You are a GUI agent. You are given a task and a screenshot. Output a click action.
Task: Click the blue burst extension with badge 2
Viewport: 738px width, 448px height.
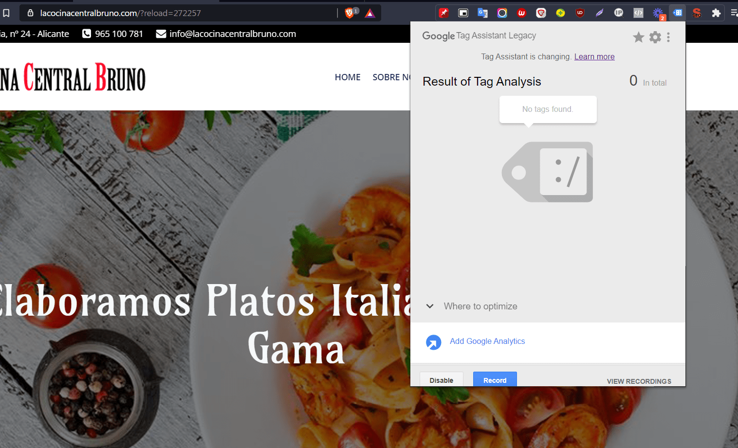(658, 14)
